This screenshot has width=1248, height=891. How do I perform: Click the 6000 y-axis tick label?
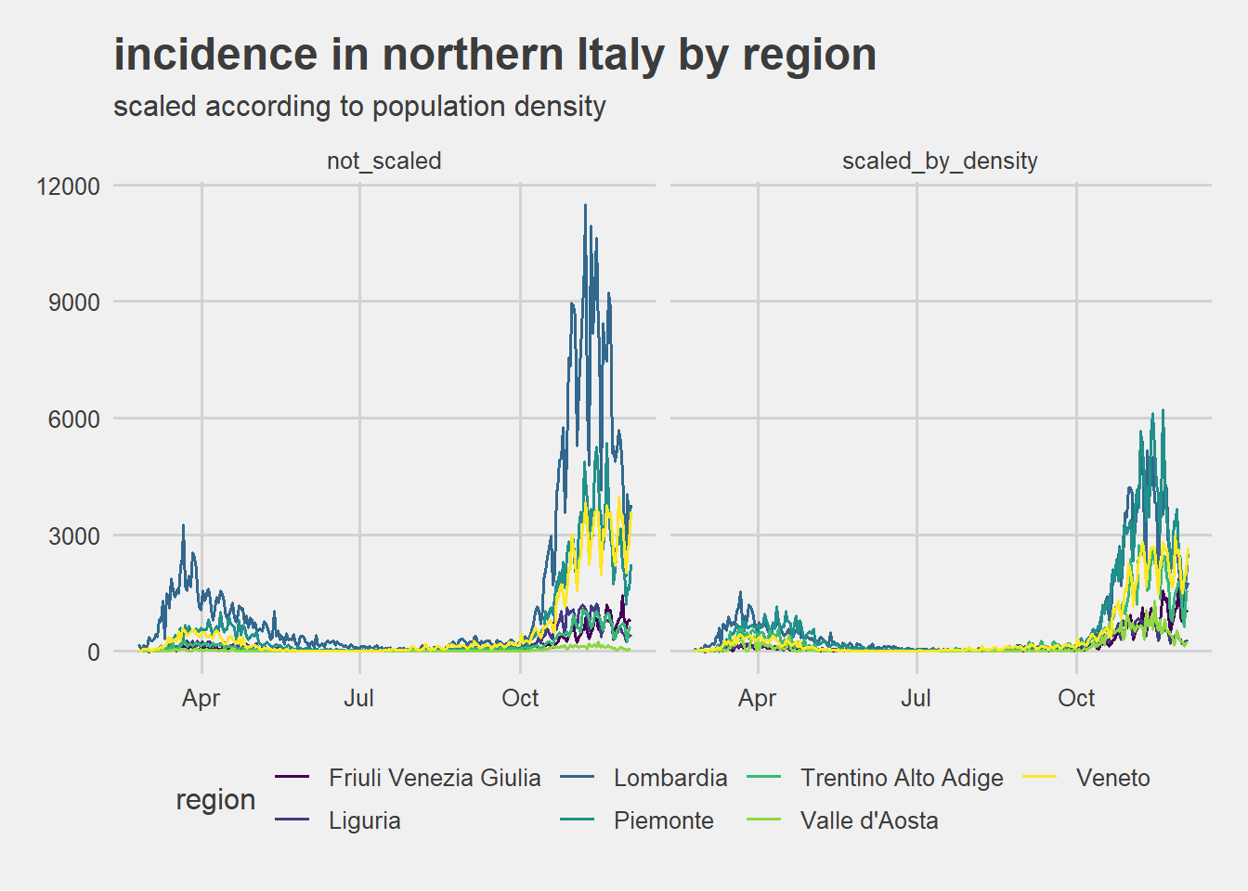[x=73, y=420]
